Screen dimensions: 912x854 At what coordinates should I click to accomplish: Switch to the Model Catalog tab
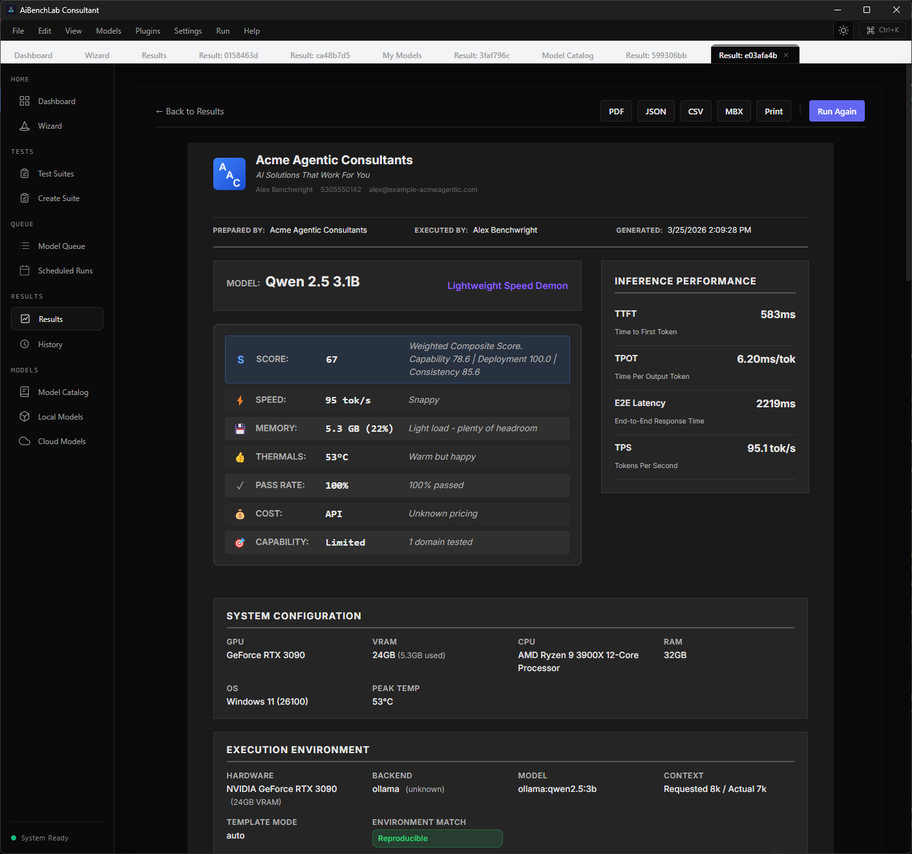pyautogui.click(x=567, y=56)
